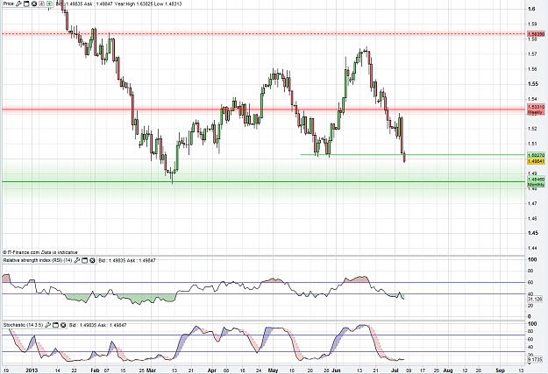The width and height of the screenshot is (548, 374).
Task: Click the Stochastic current value tag
Action: point(535,359)
